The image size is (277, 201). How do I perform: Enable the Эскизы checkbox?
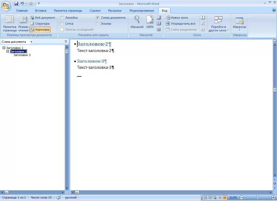97,23
